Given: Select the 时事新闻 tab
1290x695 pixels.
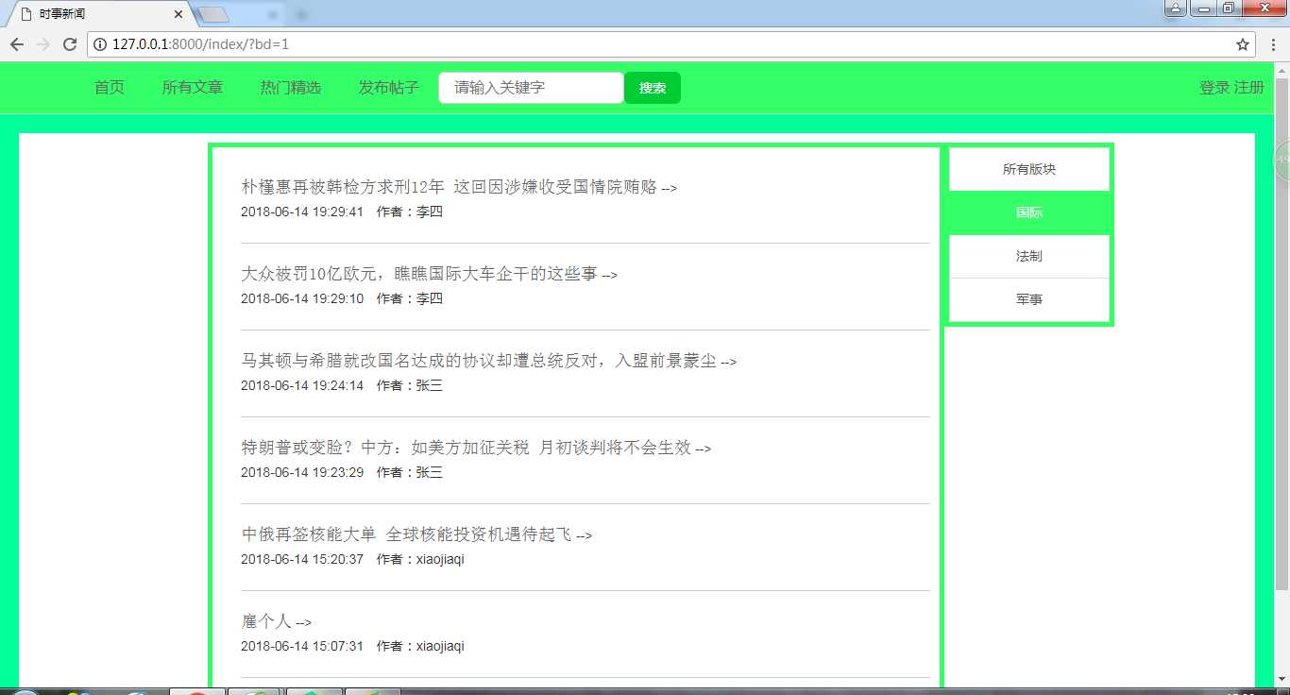Looking at the screenshot, I should tap(97, 15).
